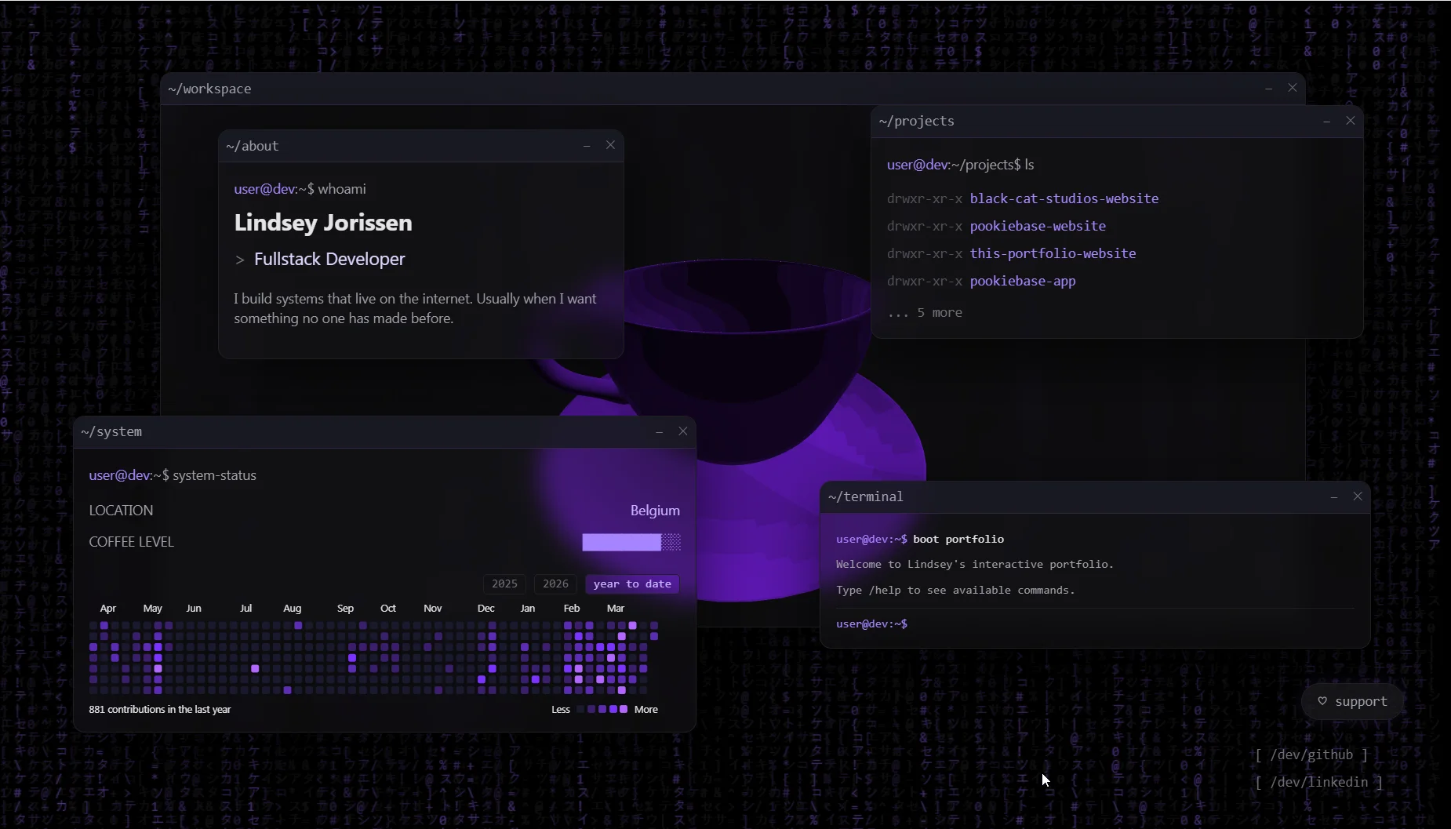Screen dimensions: 1451x829
Task: Open black-cat-studios-website project
Action: click(x=1064, y=198)
